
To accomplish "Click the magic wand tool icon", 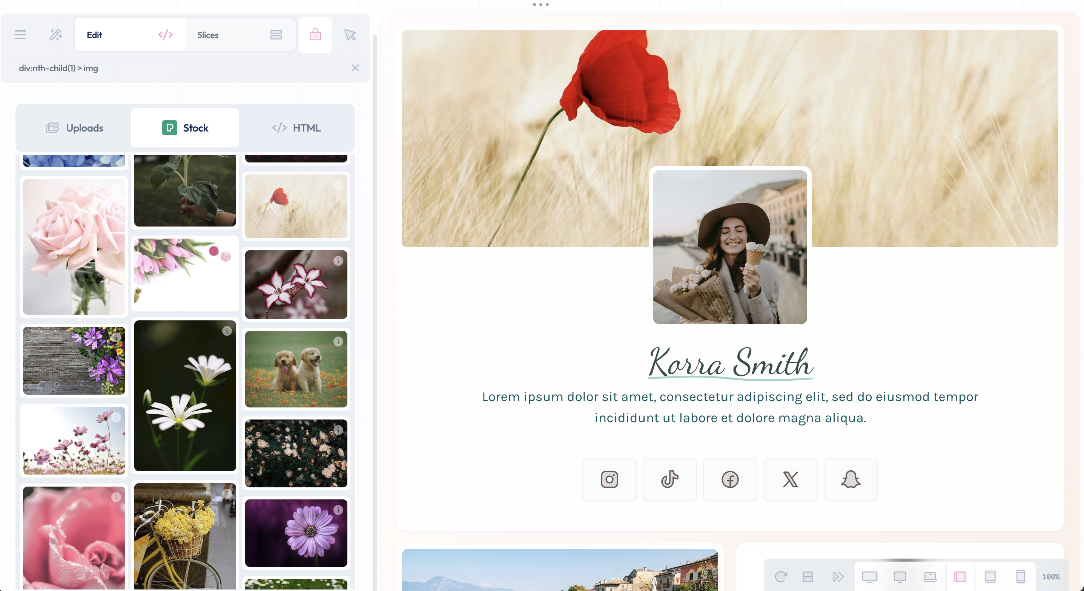I will click(55, 35).
